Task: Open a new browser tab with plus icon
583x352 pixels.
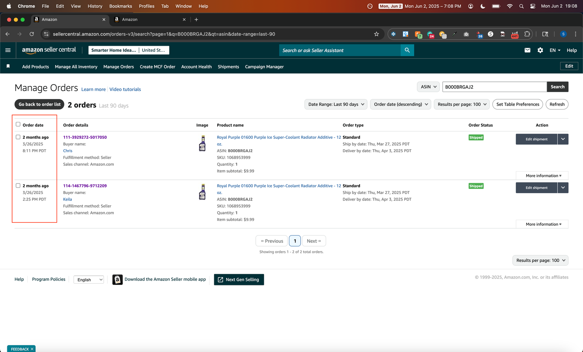Action: (196, 19)
